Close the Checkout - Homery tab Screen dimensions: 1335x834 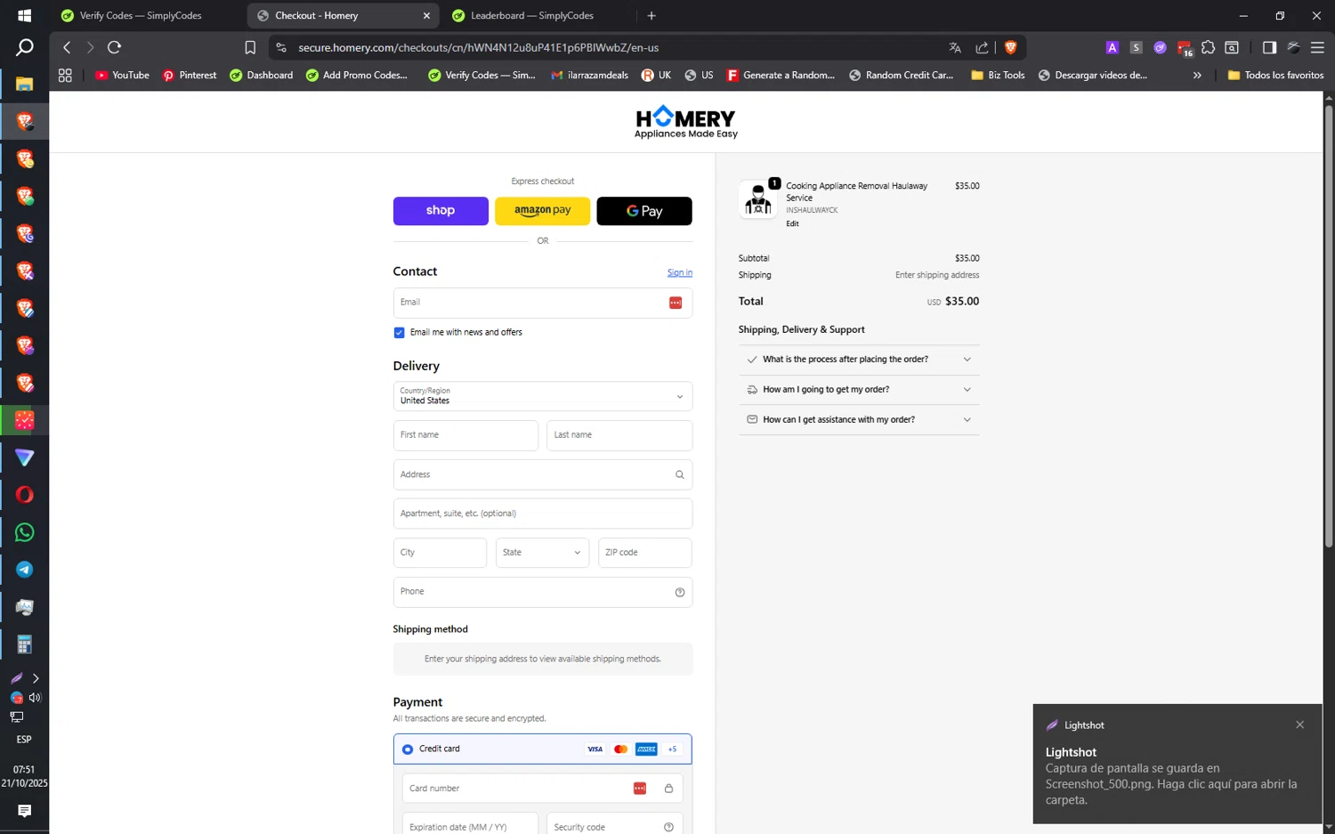click(426, 15)
